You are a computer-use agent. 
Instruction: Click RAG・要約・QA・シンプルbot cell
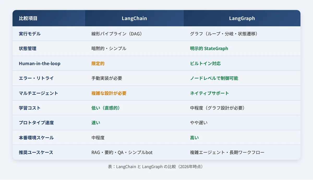[134, 152]
